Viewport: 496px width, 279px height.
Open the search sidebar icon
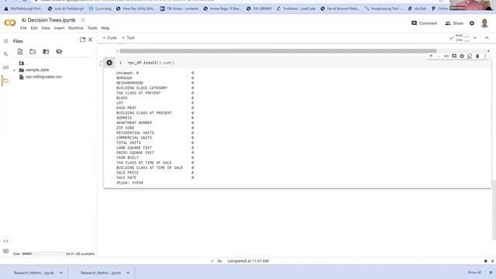click(x=5, y=54)
